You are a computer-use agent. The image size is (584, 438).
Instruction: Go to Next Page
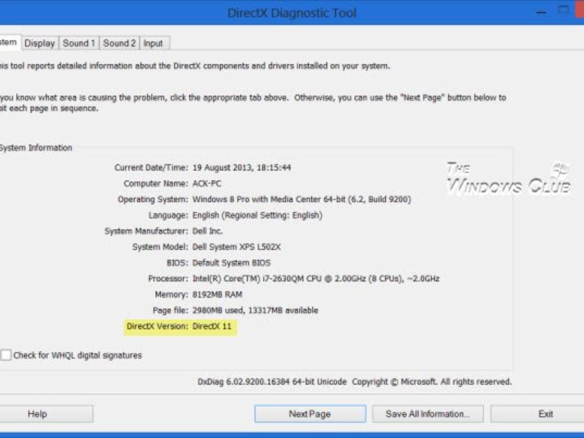coord(310,414)
